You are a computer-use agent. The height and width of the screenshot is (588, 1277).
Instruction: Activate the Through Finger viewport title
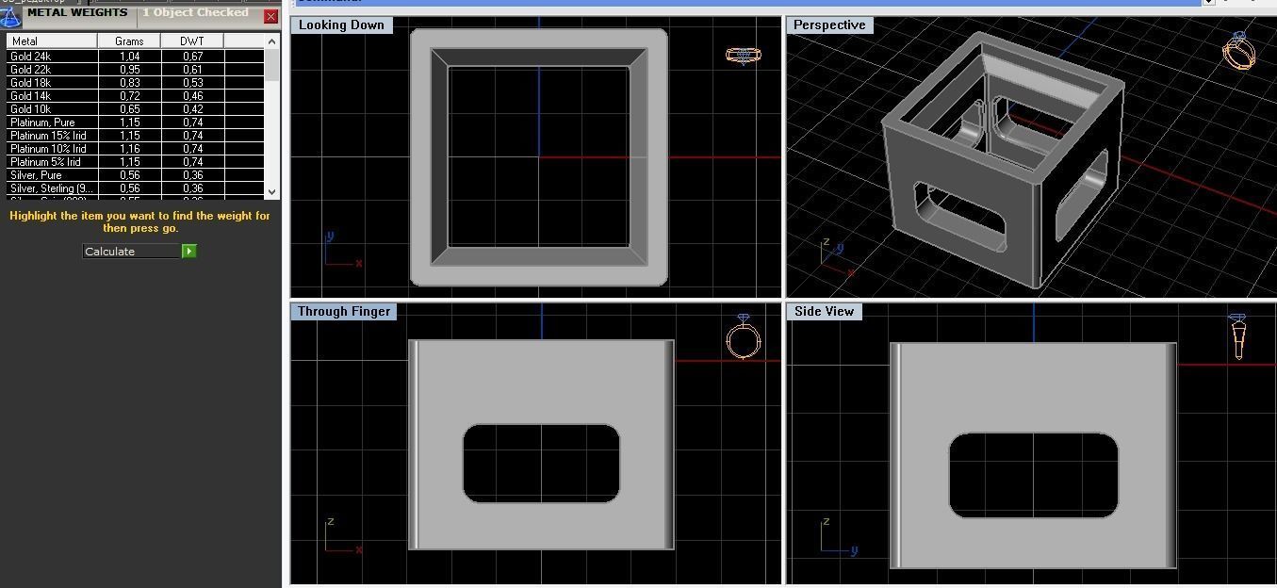[x=344, y=311]
